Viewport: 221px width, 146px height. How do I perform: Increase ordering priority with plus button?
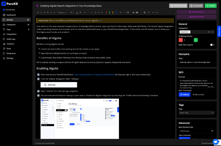coord(196,40)
